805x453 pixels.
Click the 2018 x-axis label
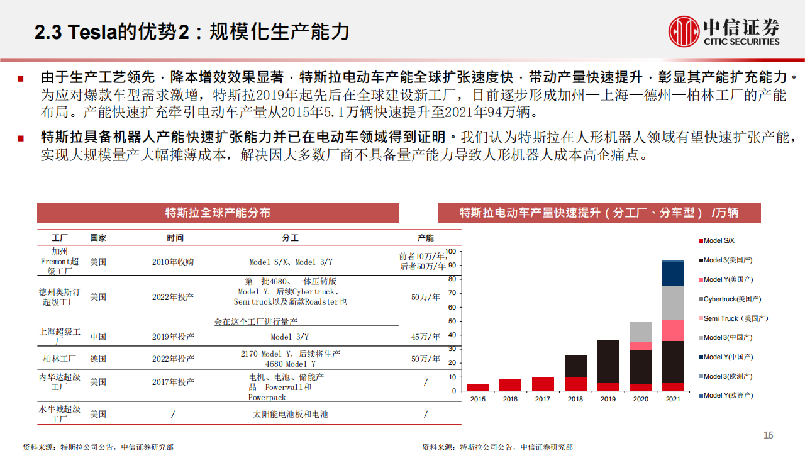(575, 399)
